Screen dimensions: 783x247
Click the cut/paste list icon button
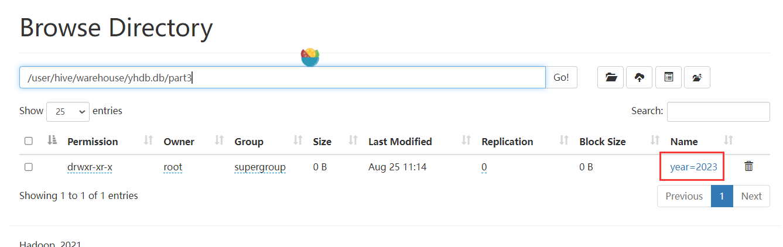click(x=668, y=77)
